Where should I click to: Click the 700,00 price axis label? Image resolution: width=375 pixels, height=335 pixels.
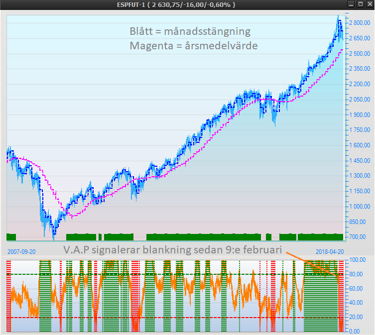click(357, 237)
